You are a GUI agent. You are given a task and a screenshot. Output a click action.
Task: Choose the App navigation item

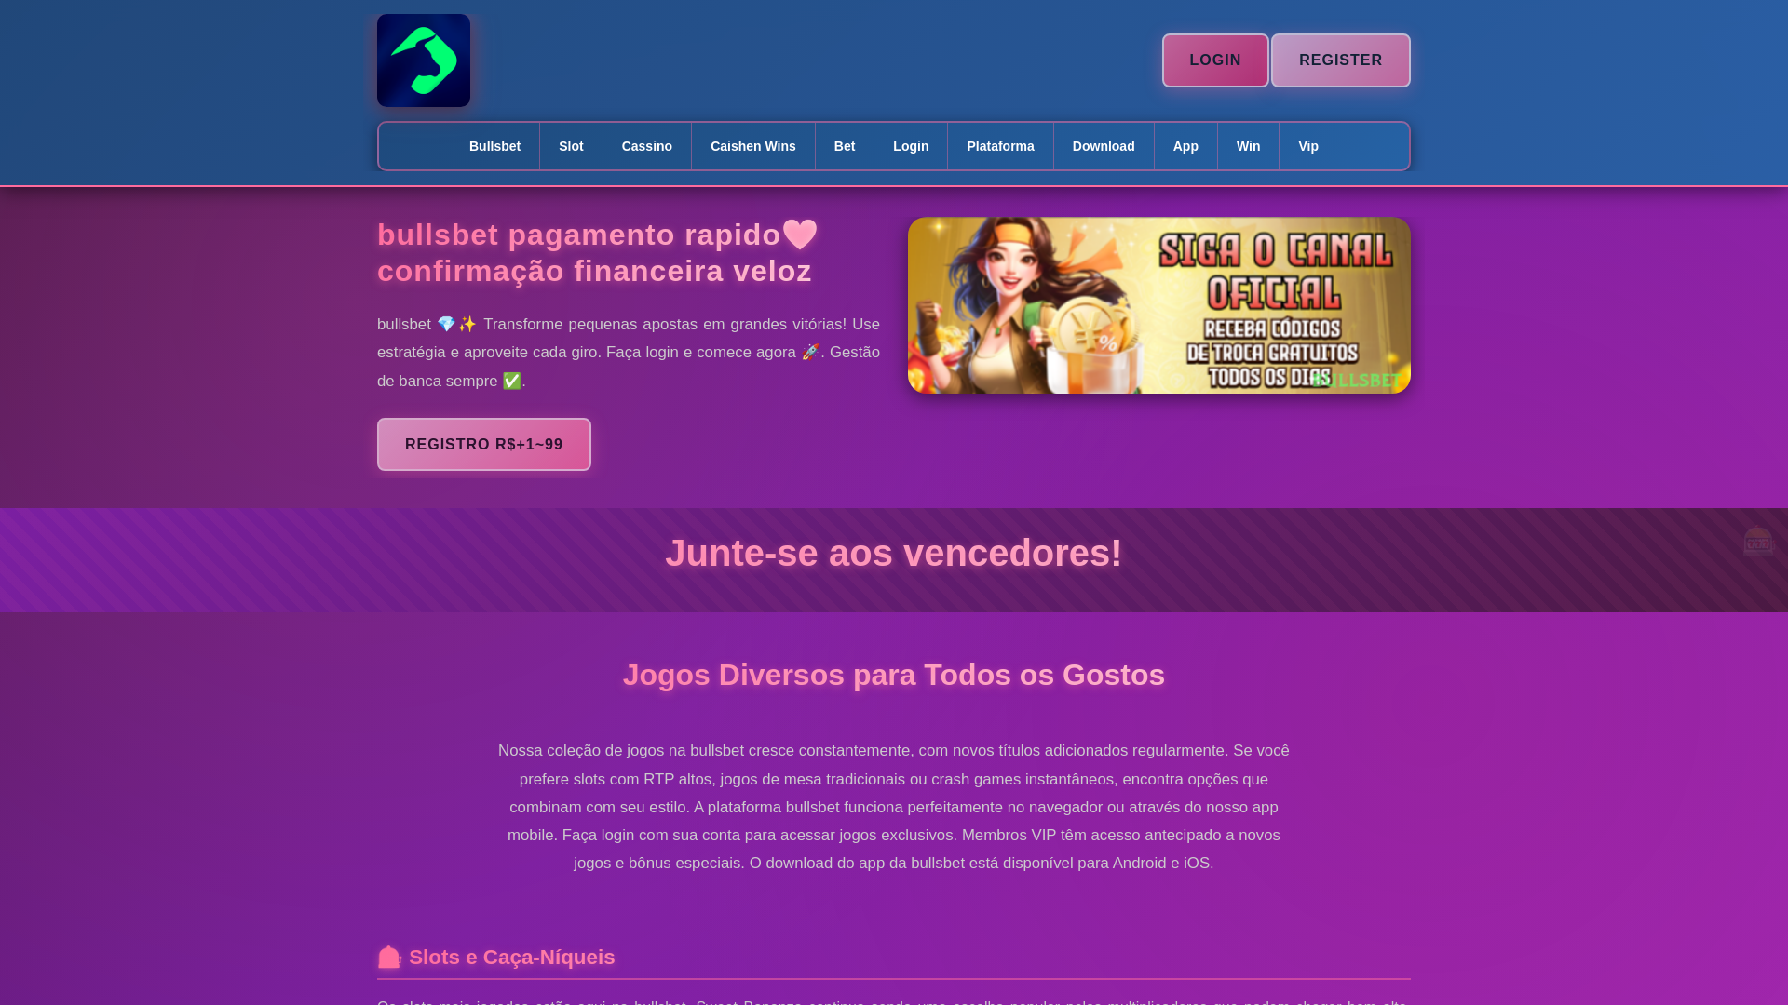pos(1185,146)
